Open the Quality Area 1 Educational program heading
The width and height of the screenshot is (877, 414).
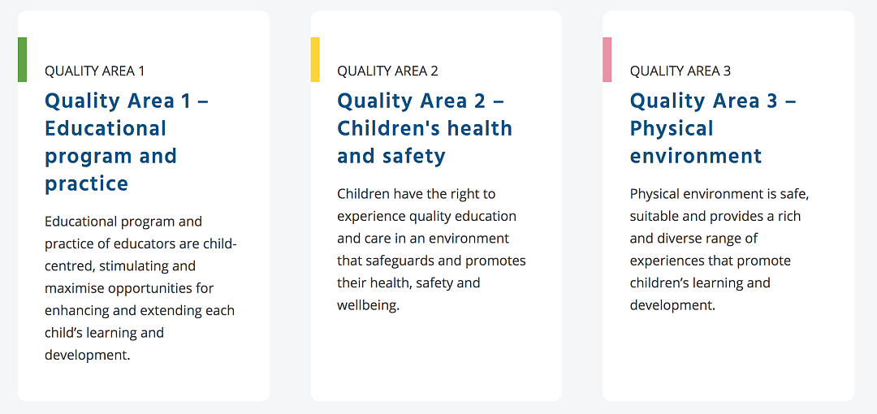[127, 142]
